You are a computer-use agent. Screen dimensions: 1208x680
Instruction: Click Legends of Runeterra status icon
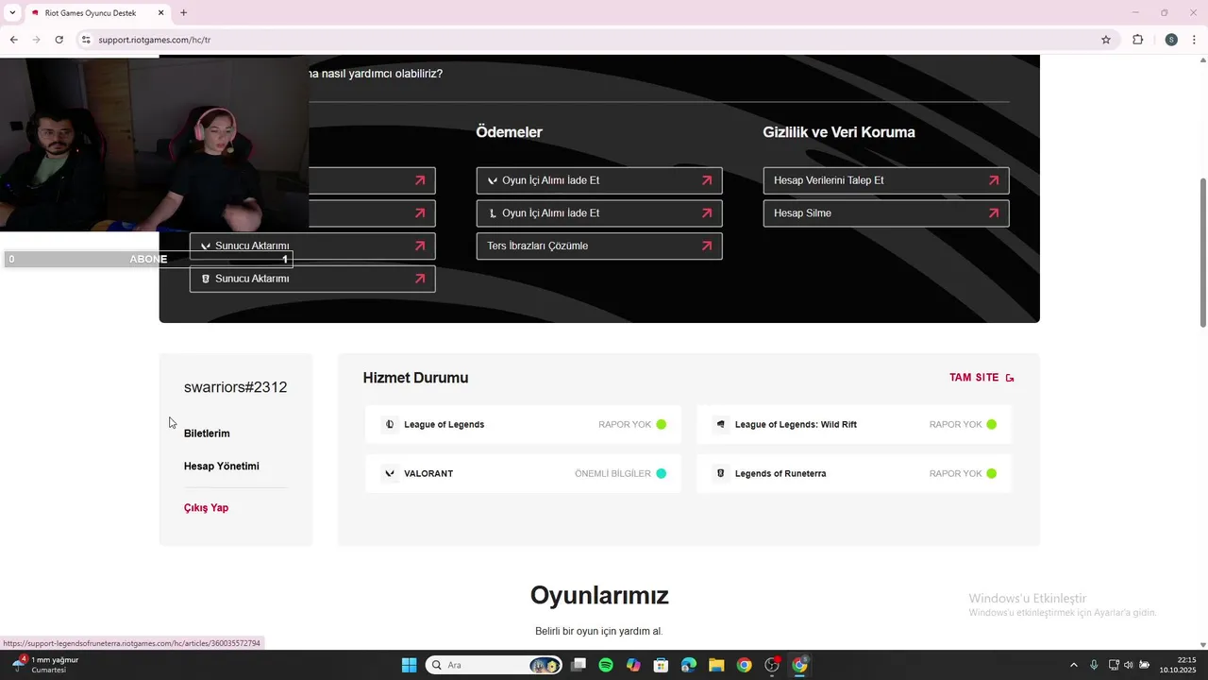coord(721,473)
